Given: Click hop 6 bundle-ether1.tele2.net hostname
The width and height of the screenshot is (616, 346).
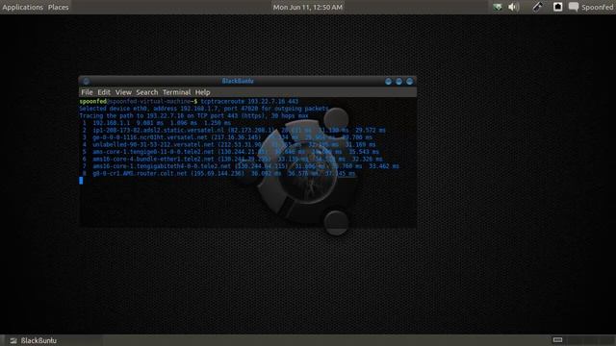Looking at the screenshot, I should (x=153, y=159).
